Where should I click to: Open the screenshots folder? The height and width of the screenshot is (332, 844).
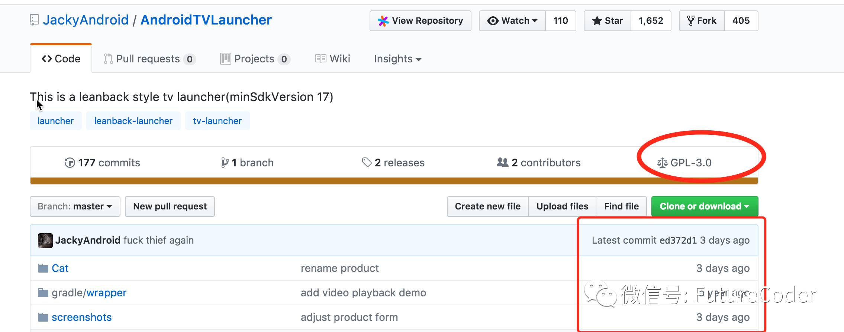81,317
